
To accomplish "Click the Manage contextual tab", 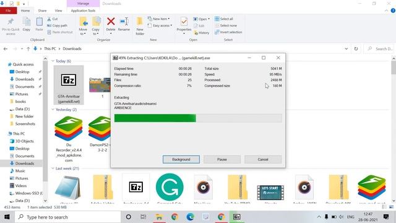I will click(83, 4).
